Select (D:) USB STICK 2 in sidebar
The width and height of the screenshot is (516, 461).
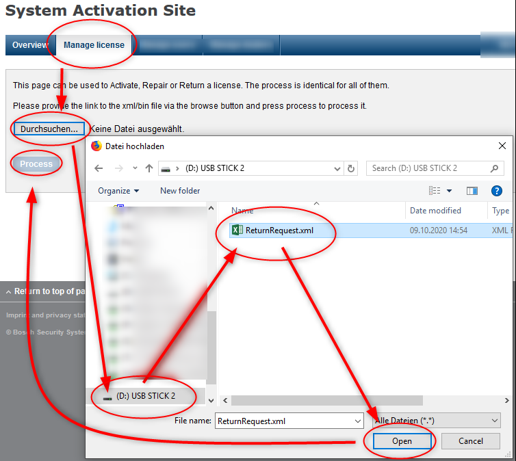click(x=144, y=396)
